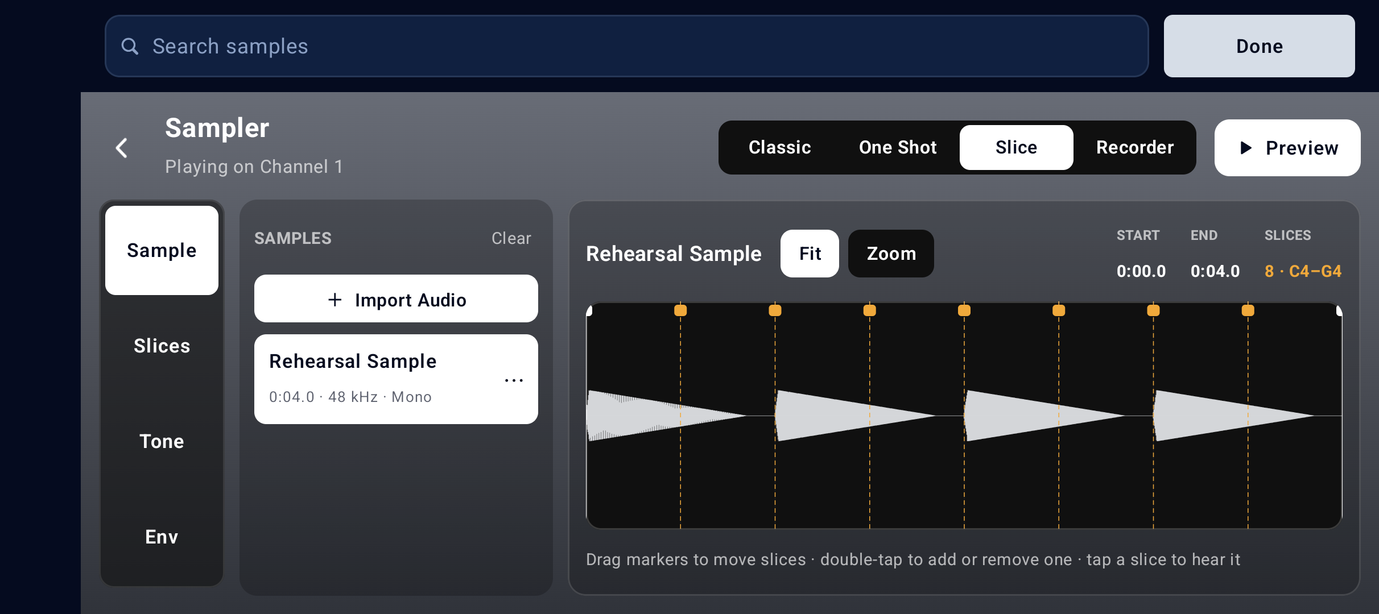This screenshot has height=614, width=1379.
Task: Select the third orange slice marker
Action: tap(869, 310)
